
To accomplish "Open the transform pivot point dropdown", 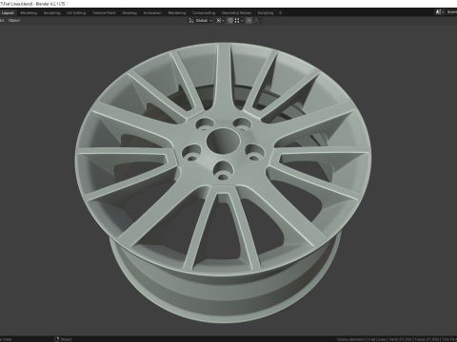I will coord(220,21).
